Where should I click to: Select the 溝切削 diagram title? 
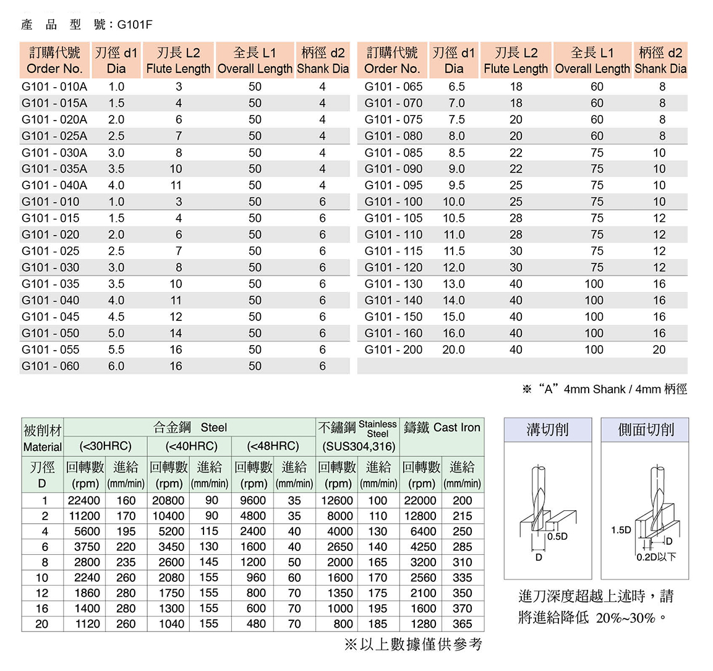(547, 430)
